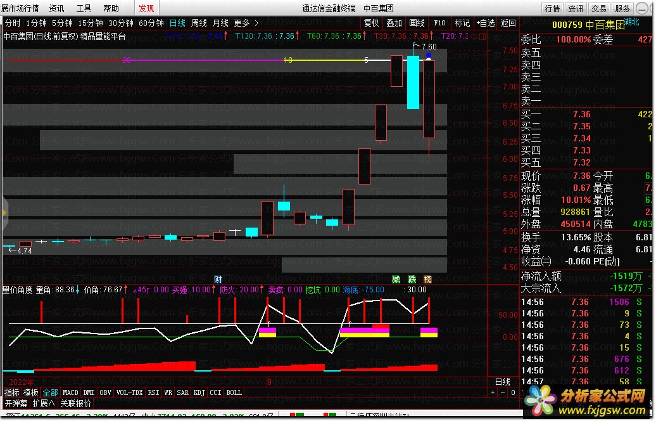Toggle the 画线 drawing tools

tap(417, 23)
